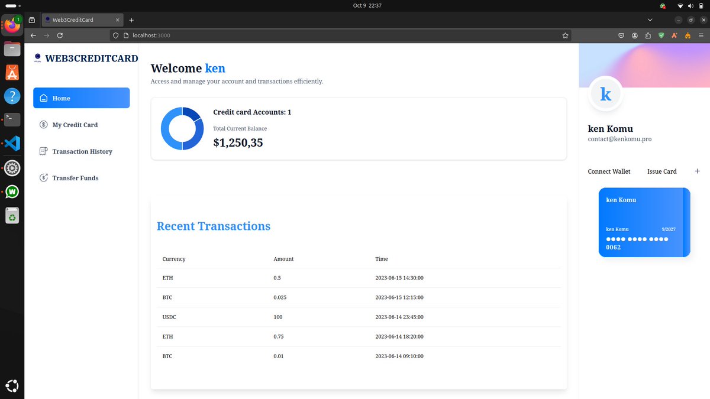
Task: Click the clock showing Oct 9 22:37
Action: coord(367,5)
